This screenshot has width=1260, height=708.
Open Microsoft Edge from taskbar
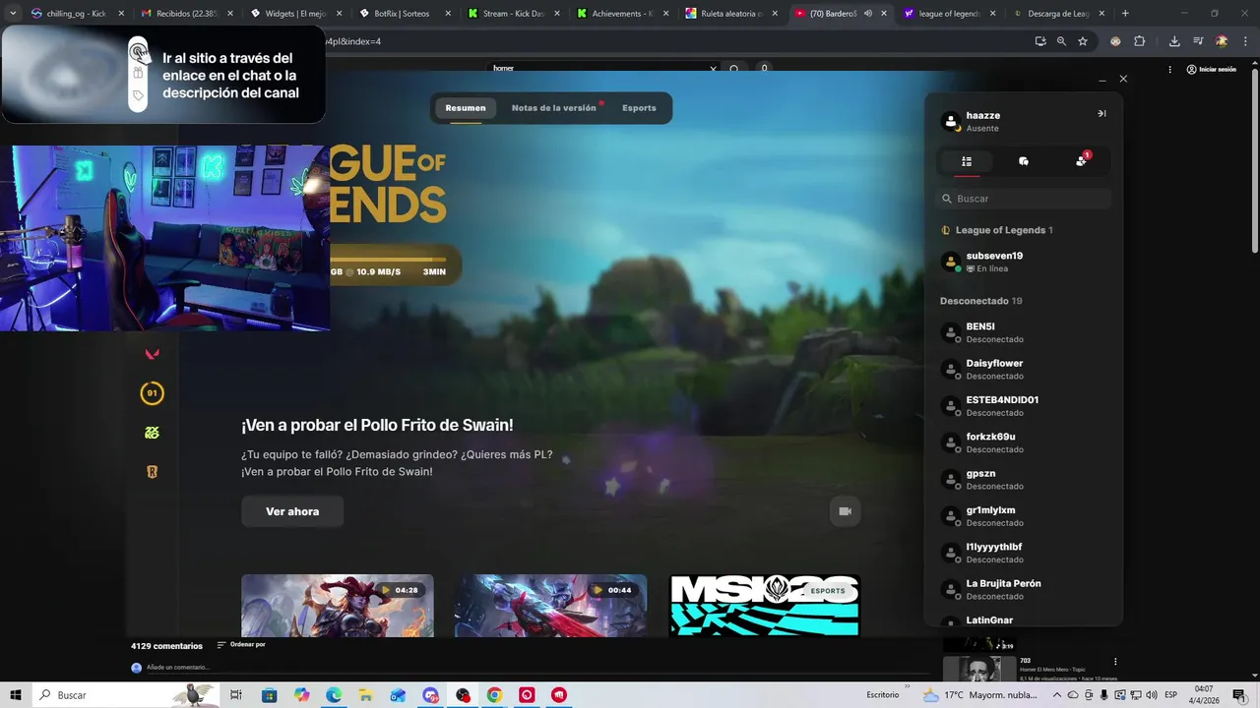tap(334, 695)
